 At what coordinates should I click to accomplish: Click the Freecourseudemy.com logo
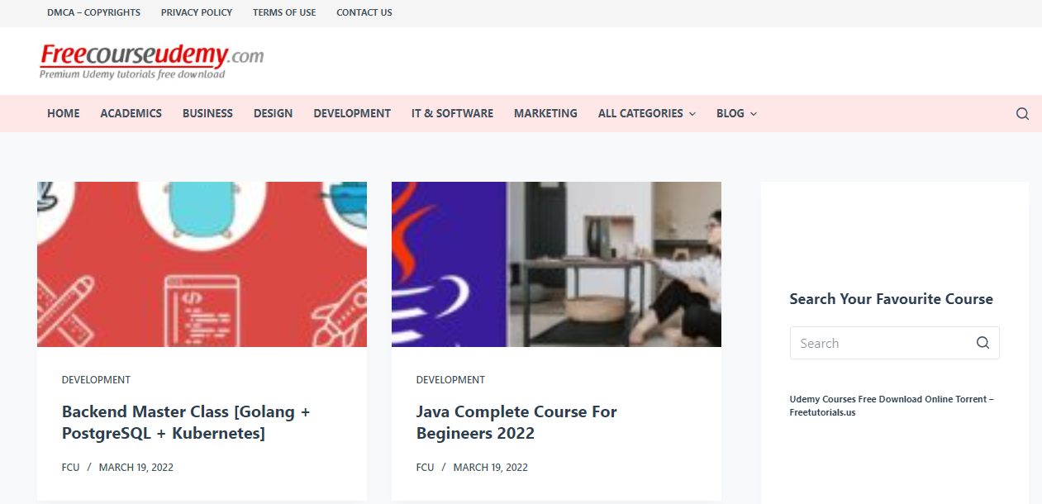pyautogui.click(x=152, y=61)
